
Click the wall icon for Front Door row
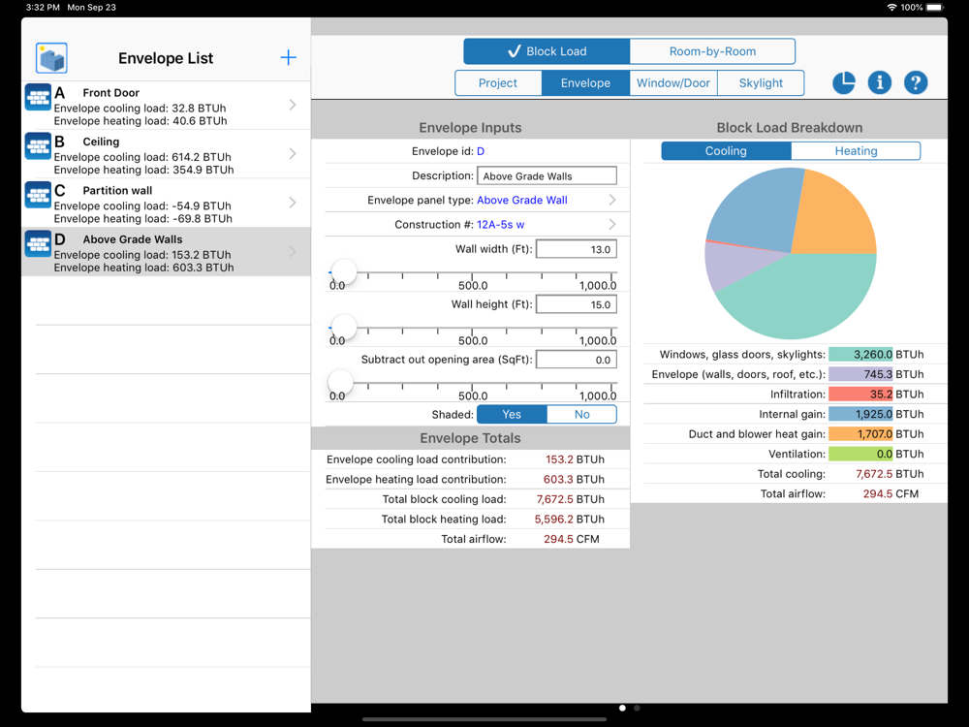click(38, 97)
